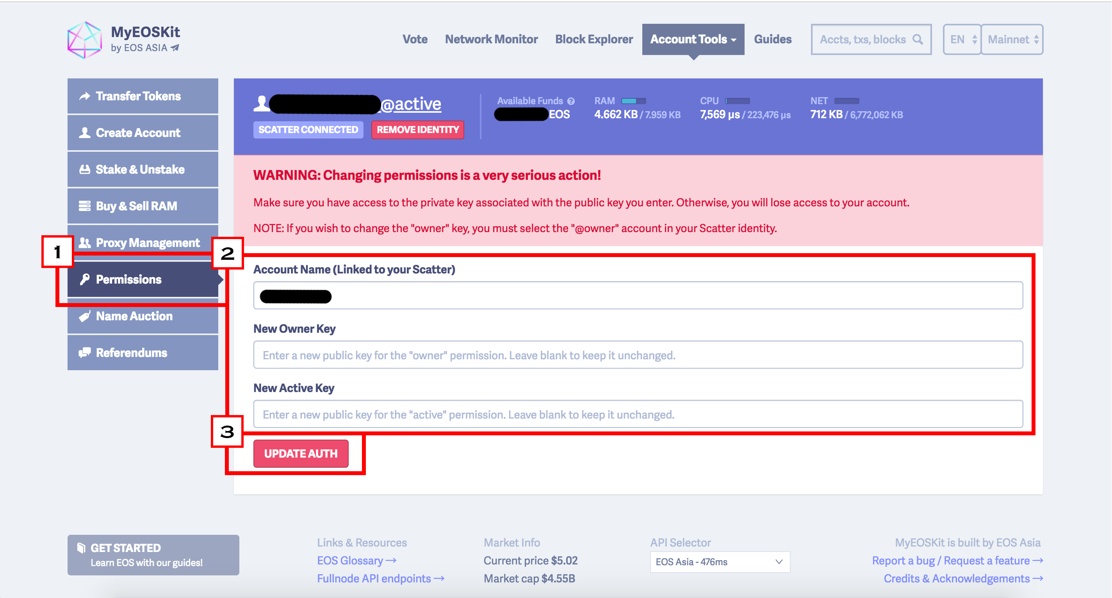
Task: Click the CPU usage progress bar
Action: 738,101
